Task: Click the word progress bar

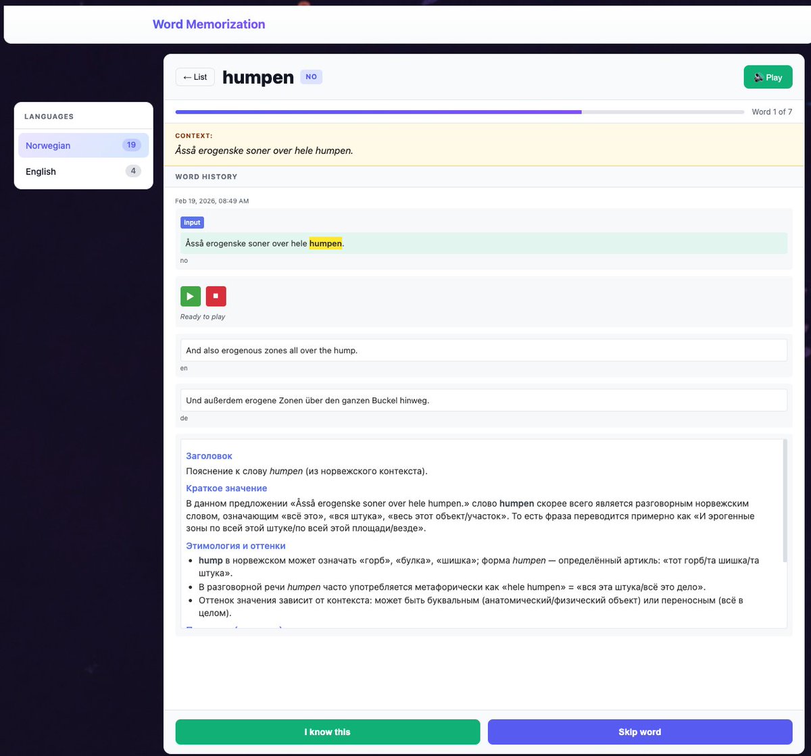Action: click(x=460, y=112)
